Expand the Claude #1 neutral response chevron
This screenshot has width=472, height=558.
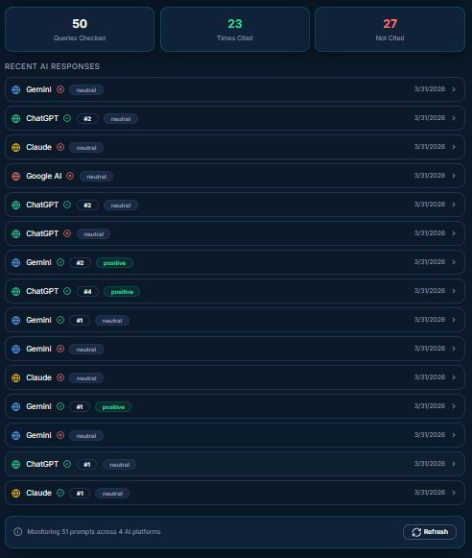454,493
